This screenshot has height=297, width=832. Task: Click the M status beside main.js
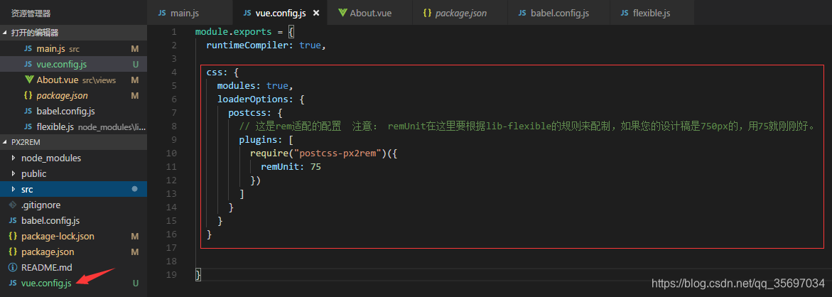coord(135,49)
